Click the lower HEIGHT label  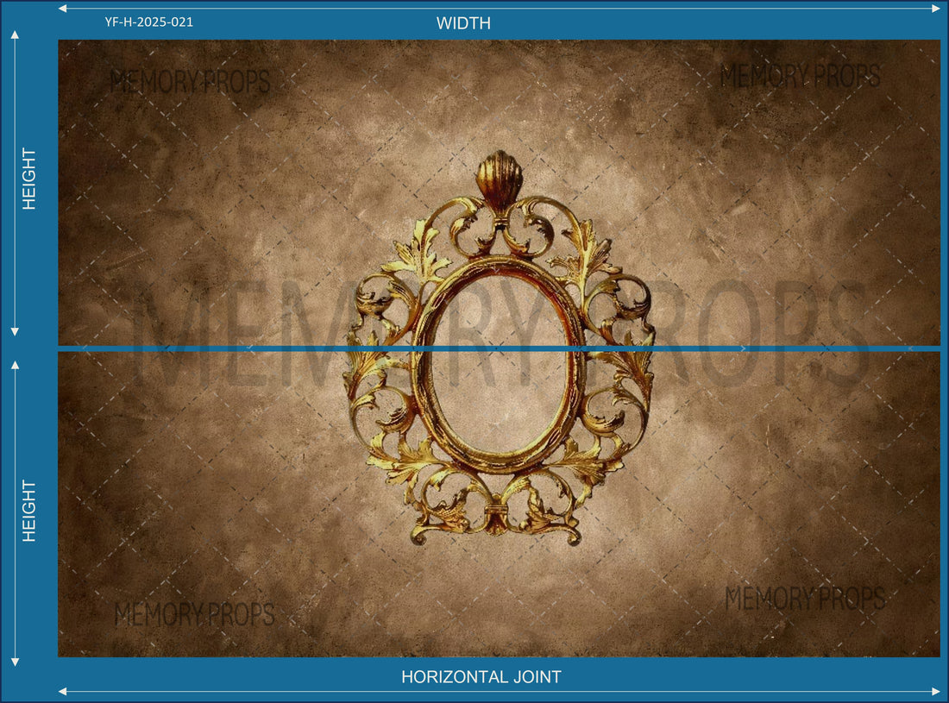pos(29,511)
